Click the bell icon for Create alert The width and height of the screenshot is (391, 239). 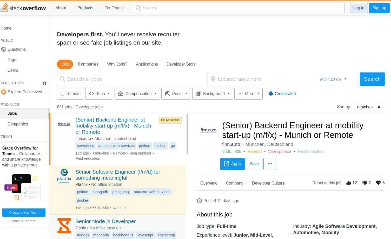[271, 94]
